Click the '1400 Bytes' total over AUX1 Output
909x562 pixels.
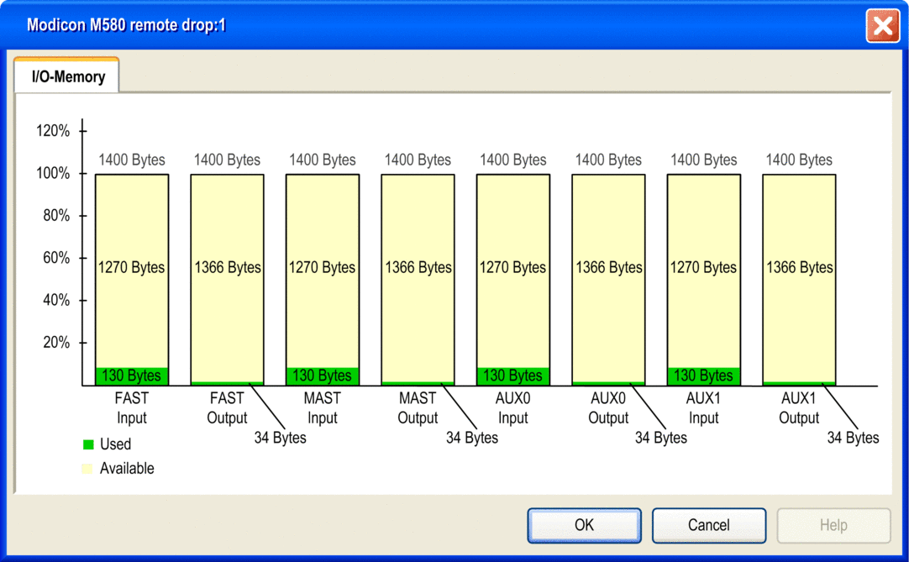coord(799,160)
